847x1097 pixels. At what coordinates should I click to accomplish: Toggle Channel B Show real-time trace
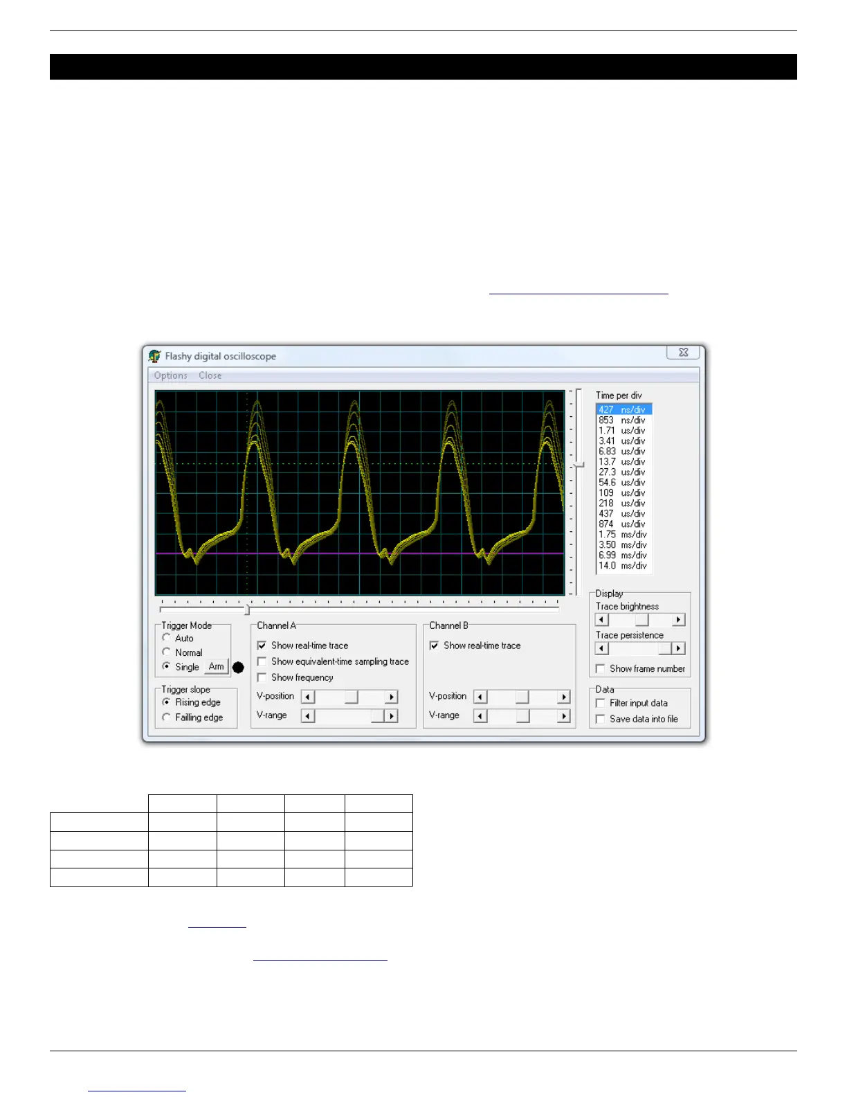tap(475, 645)
